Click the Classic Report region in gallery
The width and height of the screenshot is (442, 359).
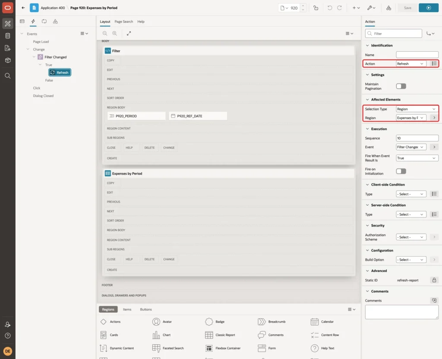pos(220,335)
